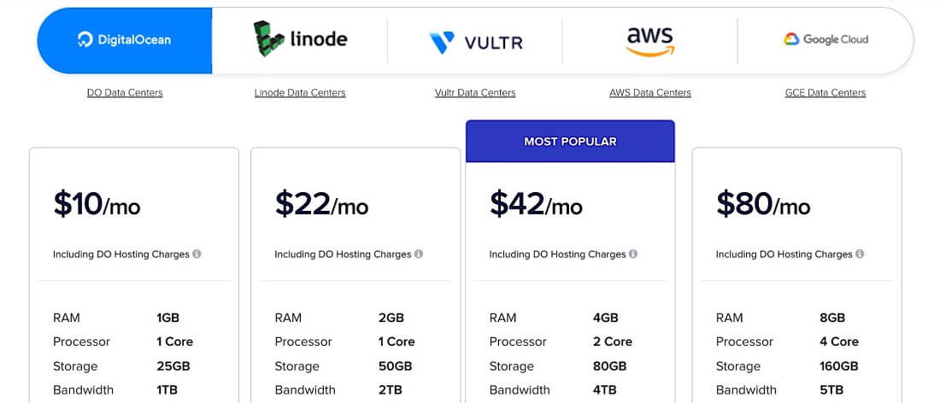Click the Vultr Data Centers link
The width and height of the screenshot is (940, 403).
pos(475,92)
